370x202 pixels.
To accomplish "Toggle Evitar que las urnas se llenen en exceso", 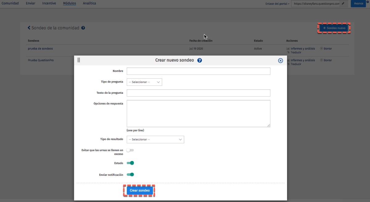I will pyautogui.click(x=130, y=150).
